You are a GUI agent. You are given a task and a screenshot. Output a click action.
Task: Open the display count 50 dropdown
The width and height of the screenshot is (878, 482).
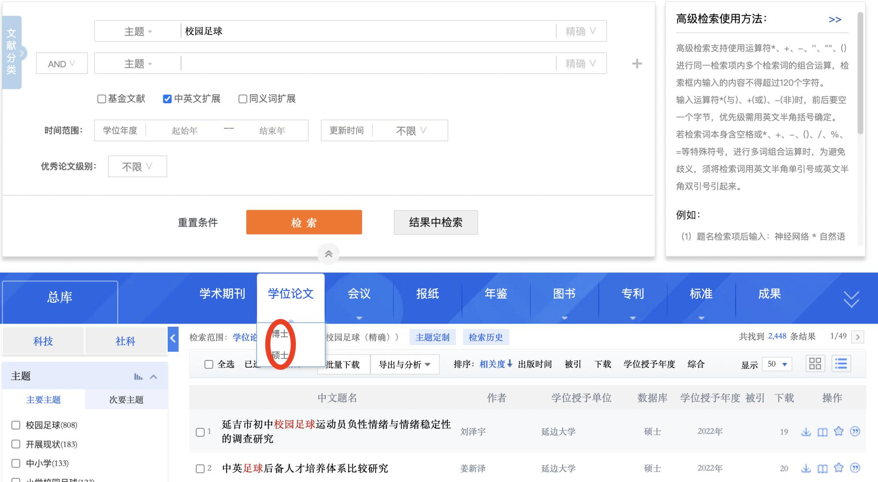[x=777, y=364]
